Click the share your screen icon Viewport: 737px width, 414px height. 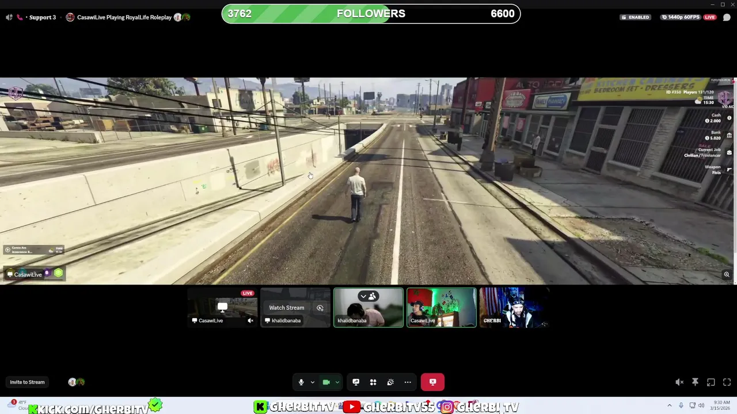pyautogui.click(x=356, y=382)
